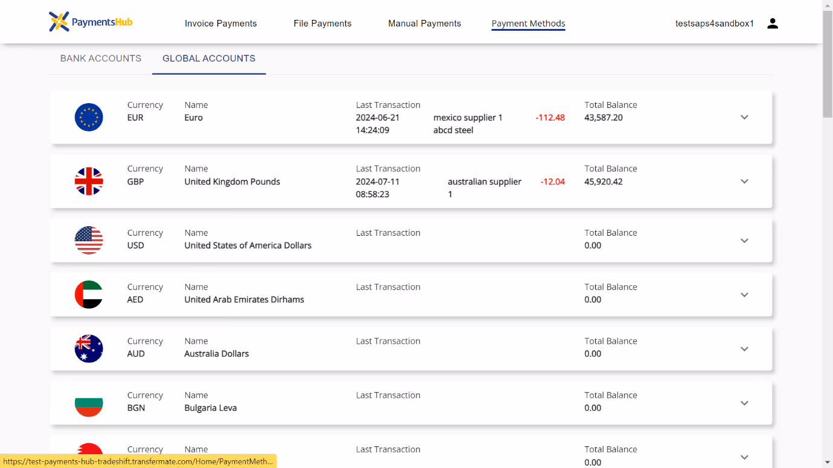Viewport: 833px width, 468px height.
Task: Click the Bulgaria flag icon
Action: [89, 403]
